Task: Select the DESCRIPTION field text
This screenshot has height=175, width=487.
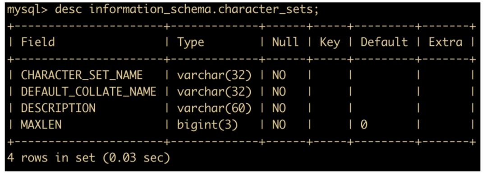Action: [58, 108]
